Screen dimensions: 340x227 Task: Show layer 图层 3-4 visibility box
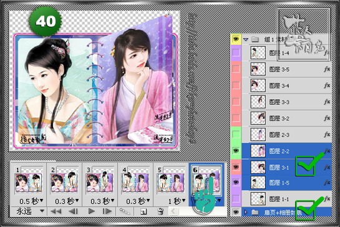(x=236, y=85)
